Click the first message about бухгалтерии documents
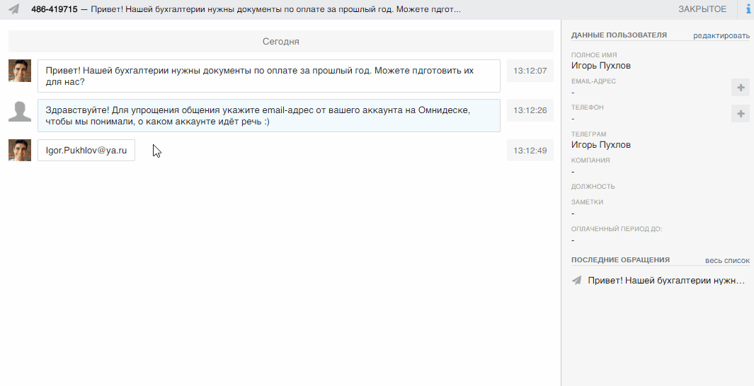 (268, 76)
